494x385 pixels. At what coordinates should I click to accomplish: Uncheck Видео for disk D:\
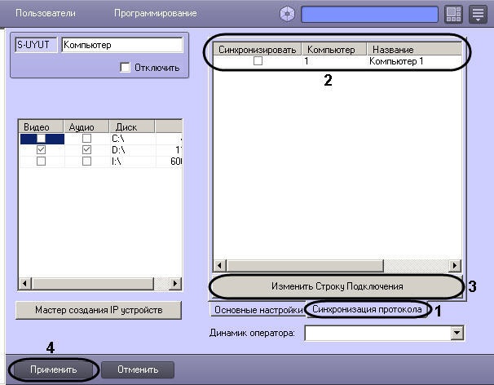tap(41, 150)
